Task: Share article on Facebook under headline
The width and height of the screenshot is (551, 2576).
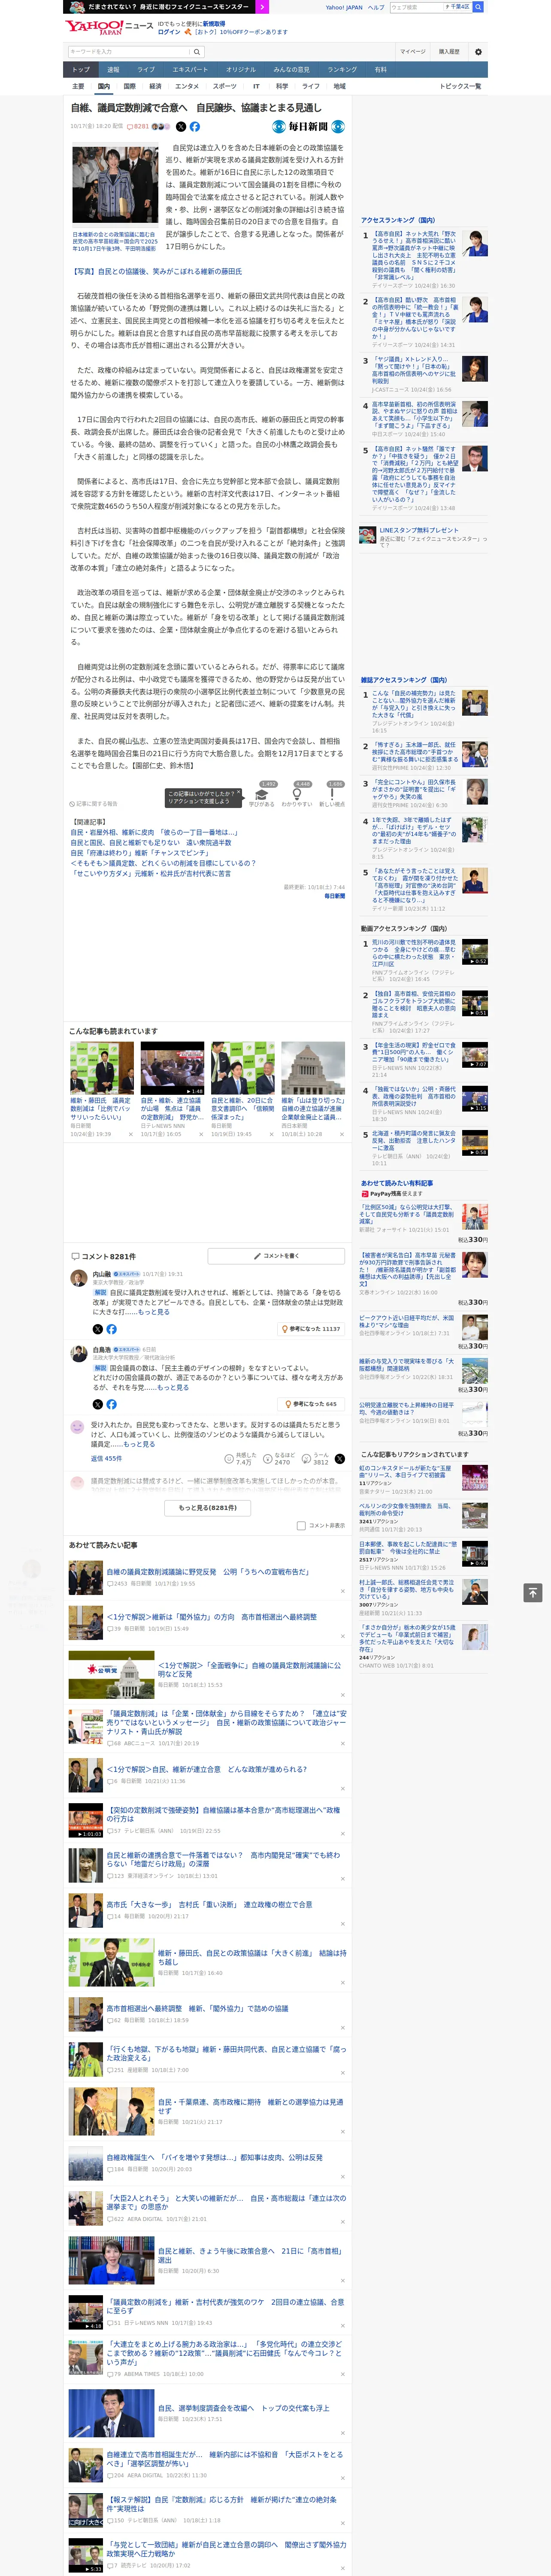Action: 195,127
